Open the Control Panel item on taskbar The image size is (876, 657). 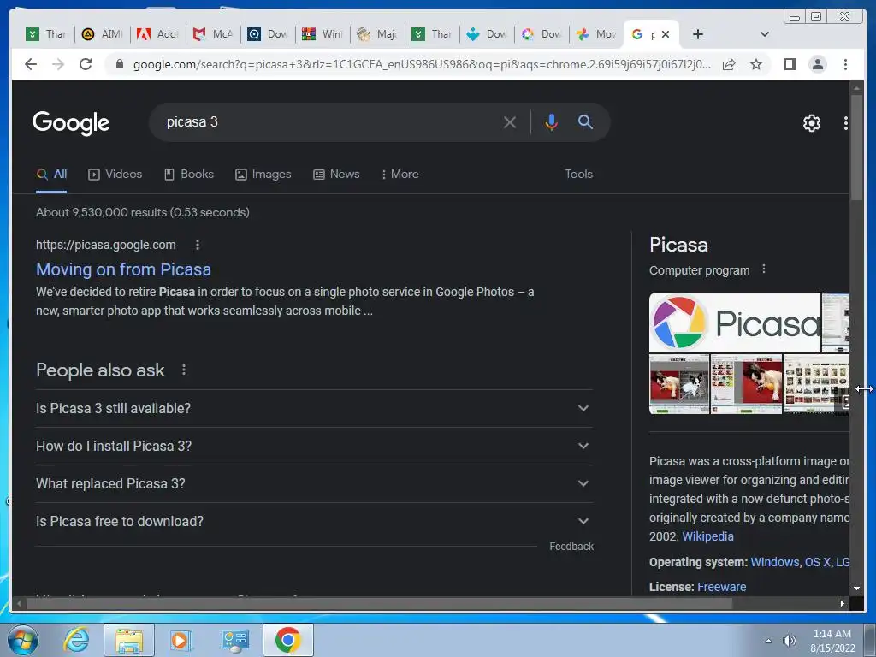[234, 640]
